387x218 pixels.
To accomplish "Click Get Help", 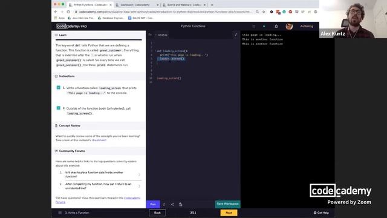I will [x=321, y=213].
